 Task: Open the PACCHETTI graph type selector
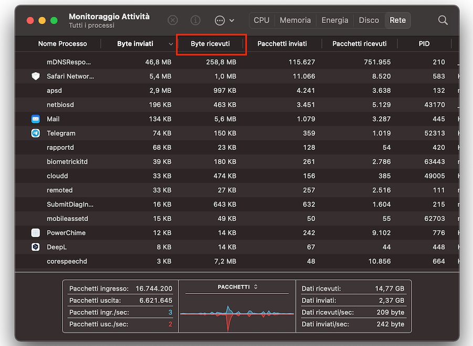pos(238,287)
